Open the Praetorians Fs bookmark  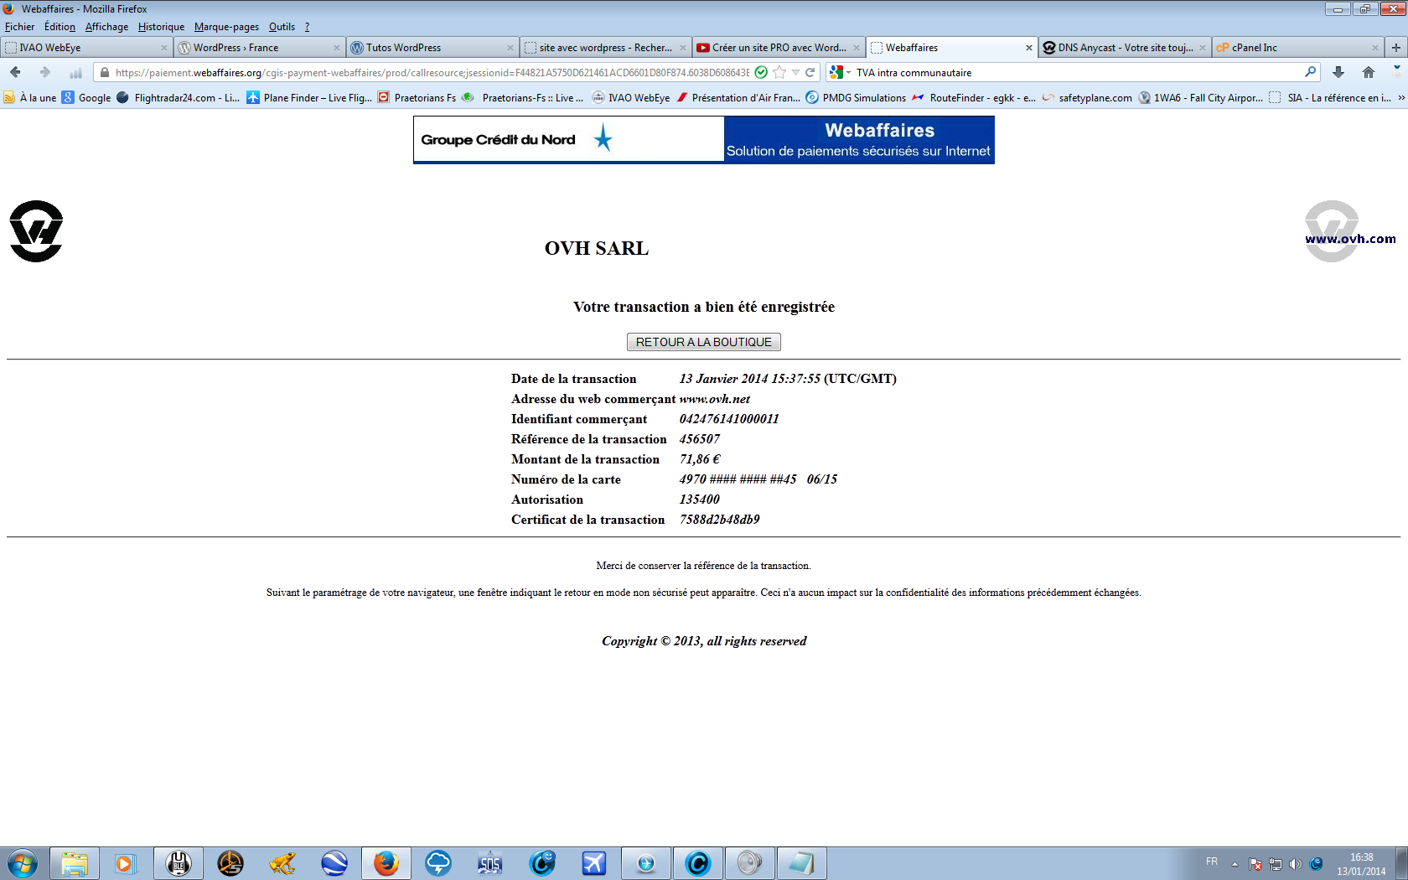click(x=417, y=98)
